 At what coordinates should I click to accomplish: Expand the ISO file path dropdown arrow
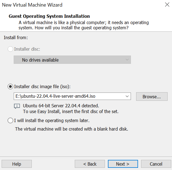pos(127,96)
